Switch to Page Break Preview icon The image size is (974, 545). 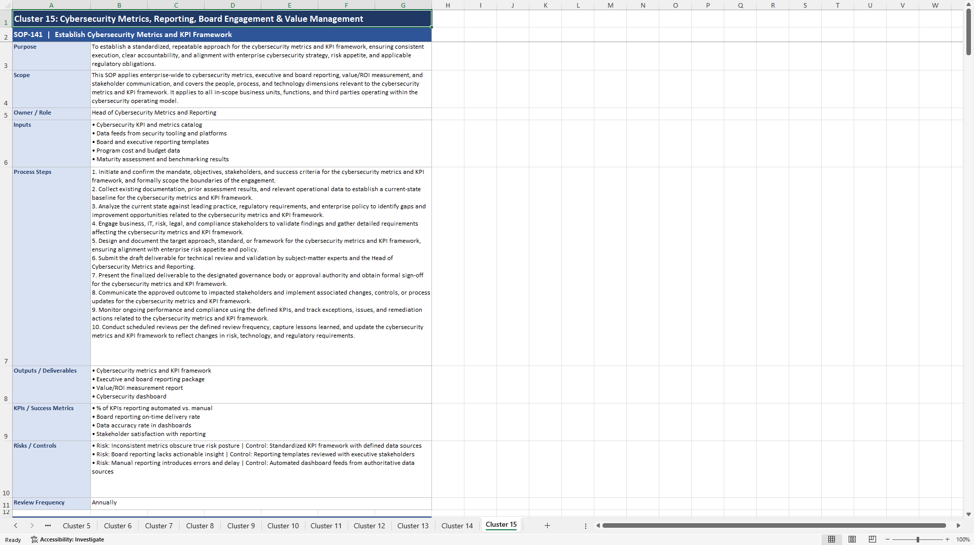pyautogui.click(x=872, y=539)
